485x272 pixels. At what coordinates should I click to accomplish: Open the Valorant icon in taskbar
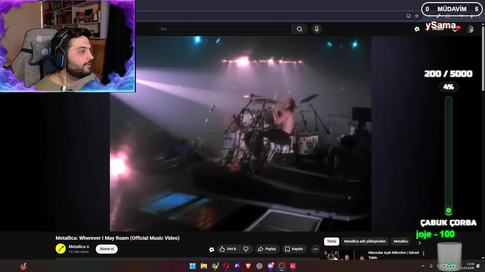(x=293, y=266)
